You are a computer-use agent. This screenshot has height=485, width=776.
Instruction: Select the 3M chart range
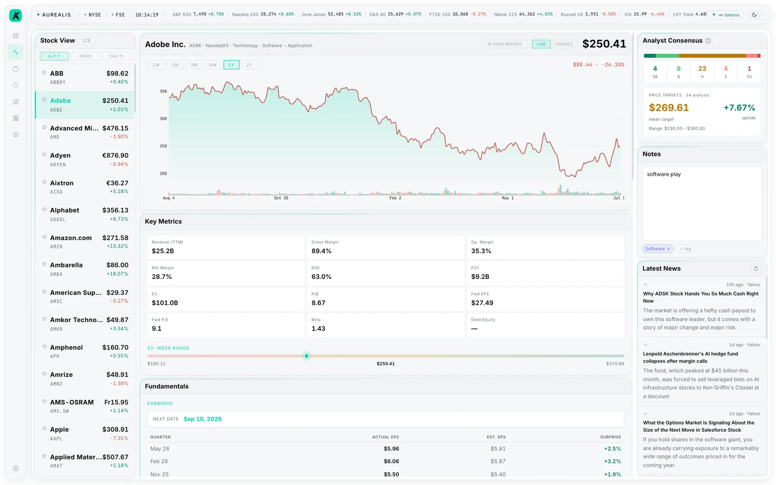click(194, 65)
